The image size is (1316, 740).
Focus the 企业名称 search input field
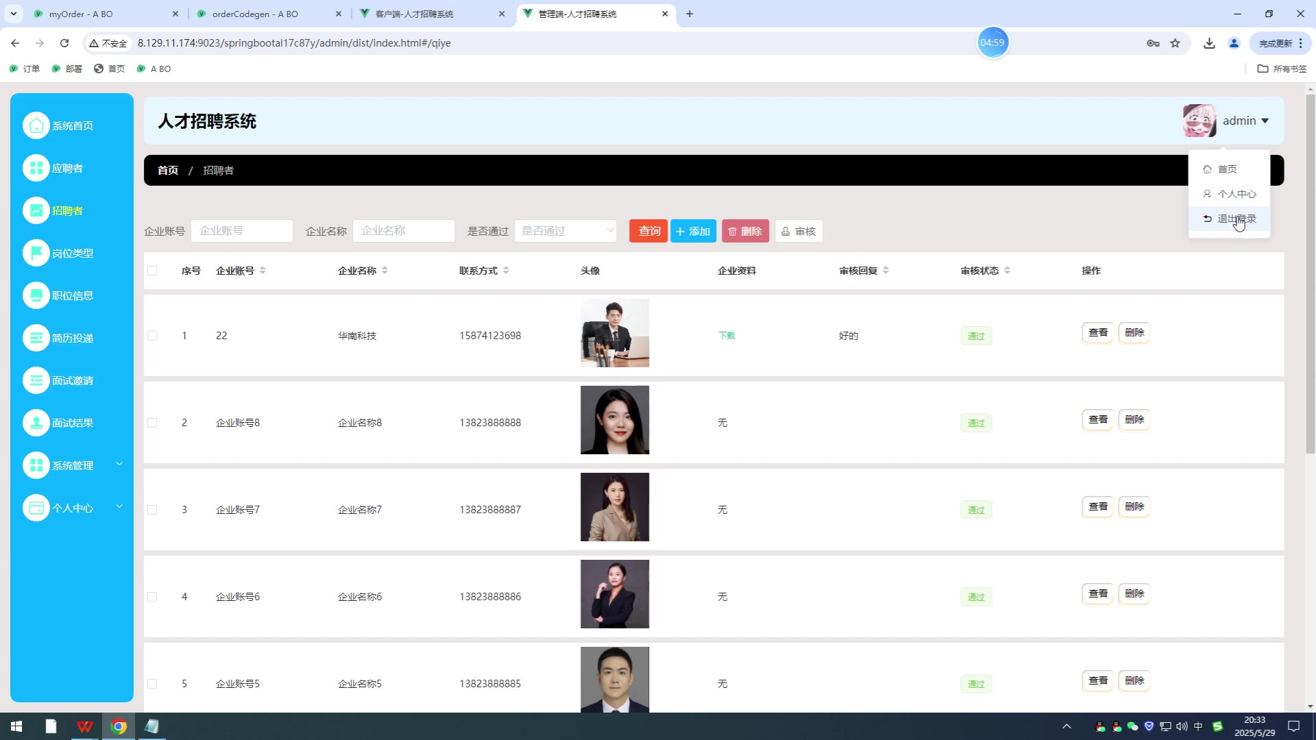pyautogui.click(x=403, y=231)
